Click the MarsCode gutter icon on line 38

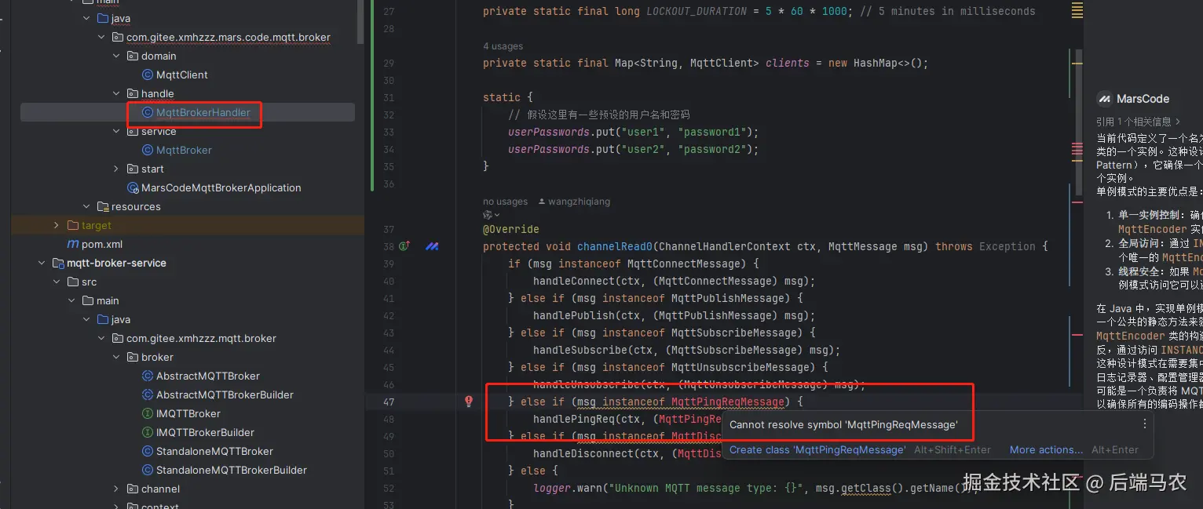(x=432, y=246)
